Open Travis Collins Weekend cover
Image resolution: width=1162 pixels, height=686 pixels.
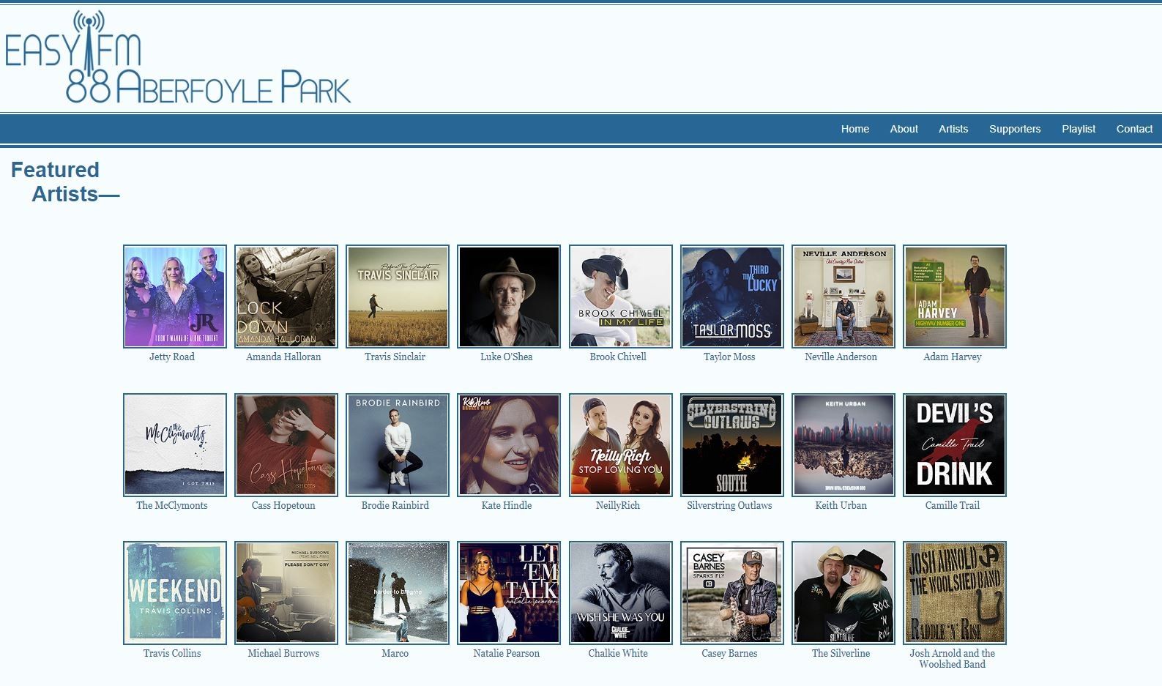(175, 593)
